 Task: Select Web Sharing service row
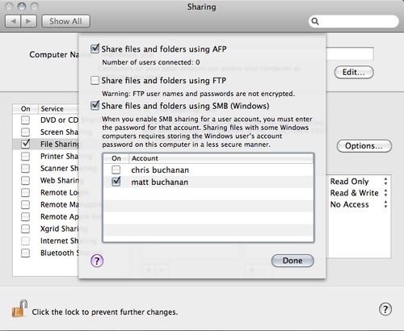click(46, 180)
